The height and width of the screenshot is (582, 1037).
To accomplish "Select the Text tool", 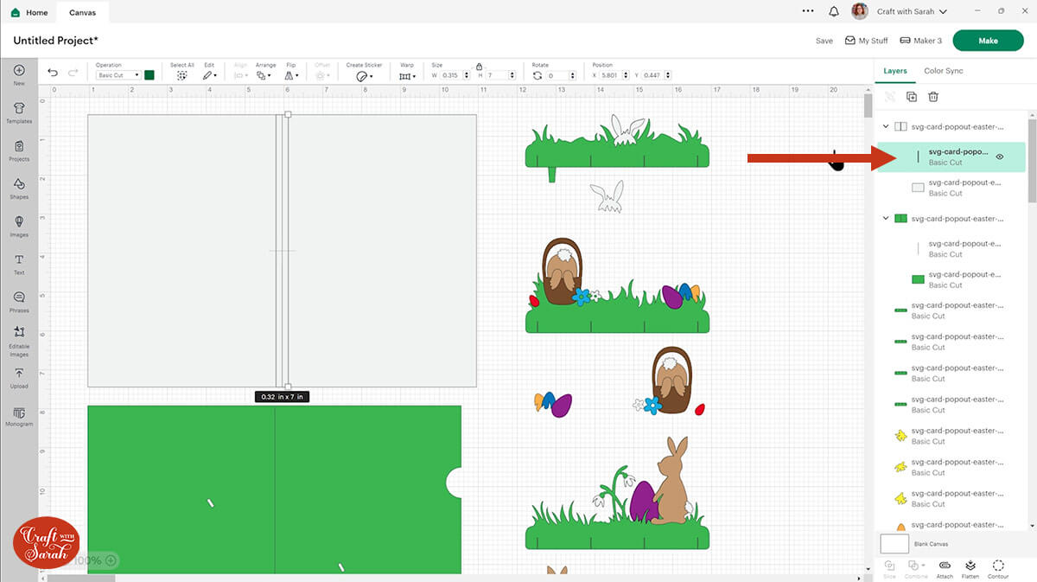I will (19, 264).
